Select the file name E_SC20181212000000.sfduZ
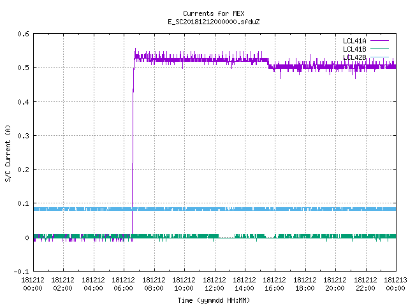This screenshot has height=306, width=408. [214, 22]
